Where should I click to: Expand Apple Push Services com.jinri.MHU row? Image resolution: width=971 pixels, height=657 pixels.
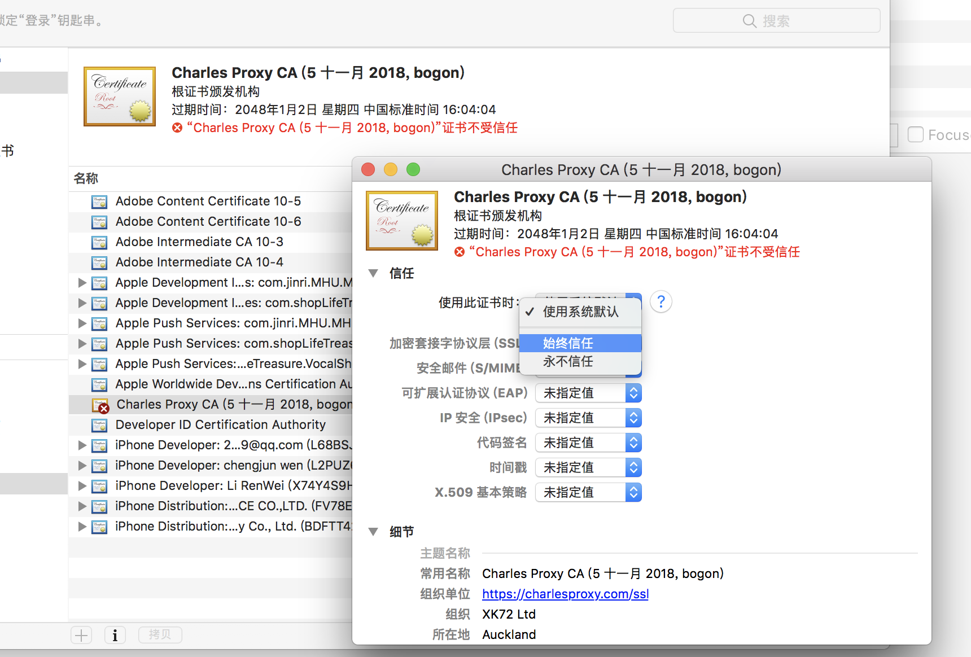tap(82, 323)
